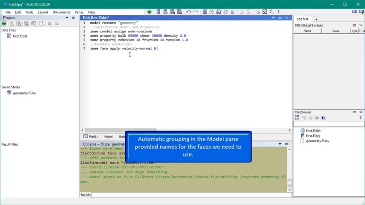Open the Panes menu
This screenshot has height=205, width=365.
click(x=79, y=12)
